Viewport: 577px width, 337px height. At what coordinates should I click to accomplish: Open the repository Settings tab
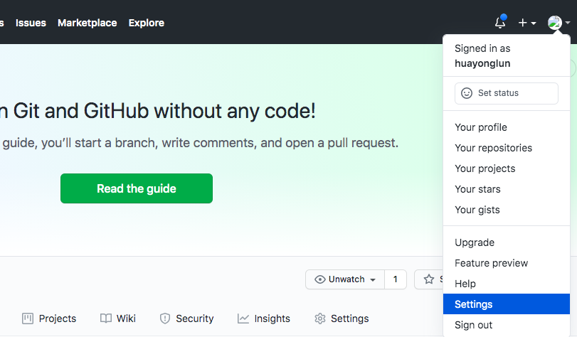(x=342, y=319)
